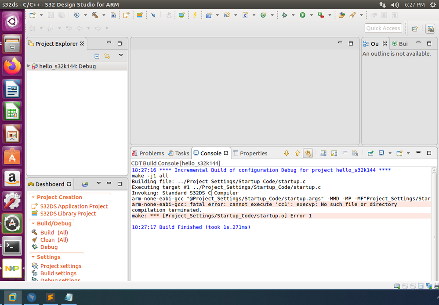Open Project Explorer view menu triangle
Screen dimensions: 439x305
coord(121,55)
